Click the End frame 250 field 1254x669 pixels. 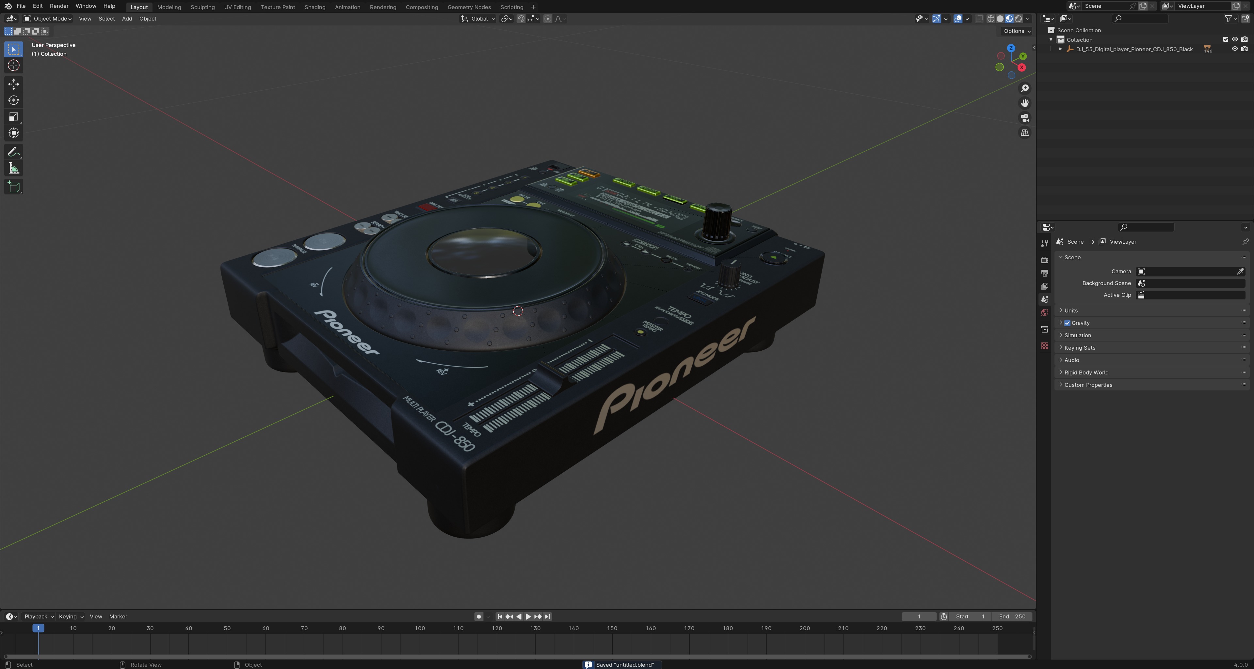(x=1012, y=616)
